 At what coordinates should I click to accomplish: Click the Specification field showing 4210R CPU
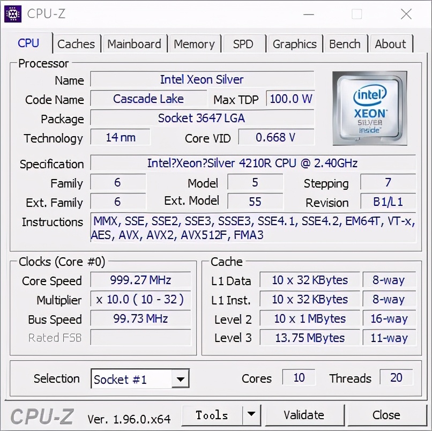(x=253, y=164)
